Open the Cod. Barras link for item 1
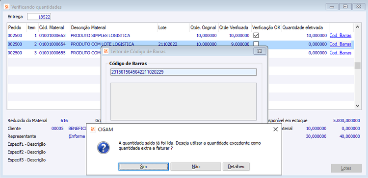Viewport: 368px width, 178px height. pyautogui.click(x=341, y=36)
